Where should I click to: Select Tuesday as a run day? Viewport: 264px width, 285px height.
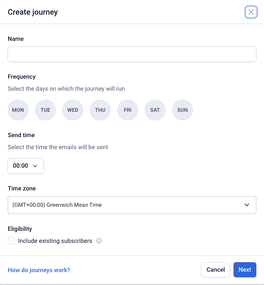click(45, 110)
